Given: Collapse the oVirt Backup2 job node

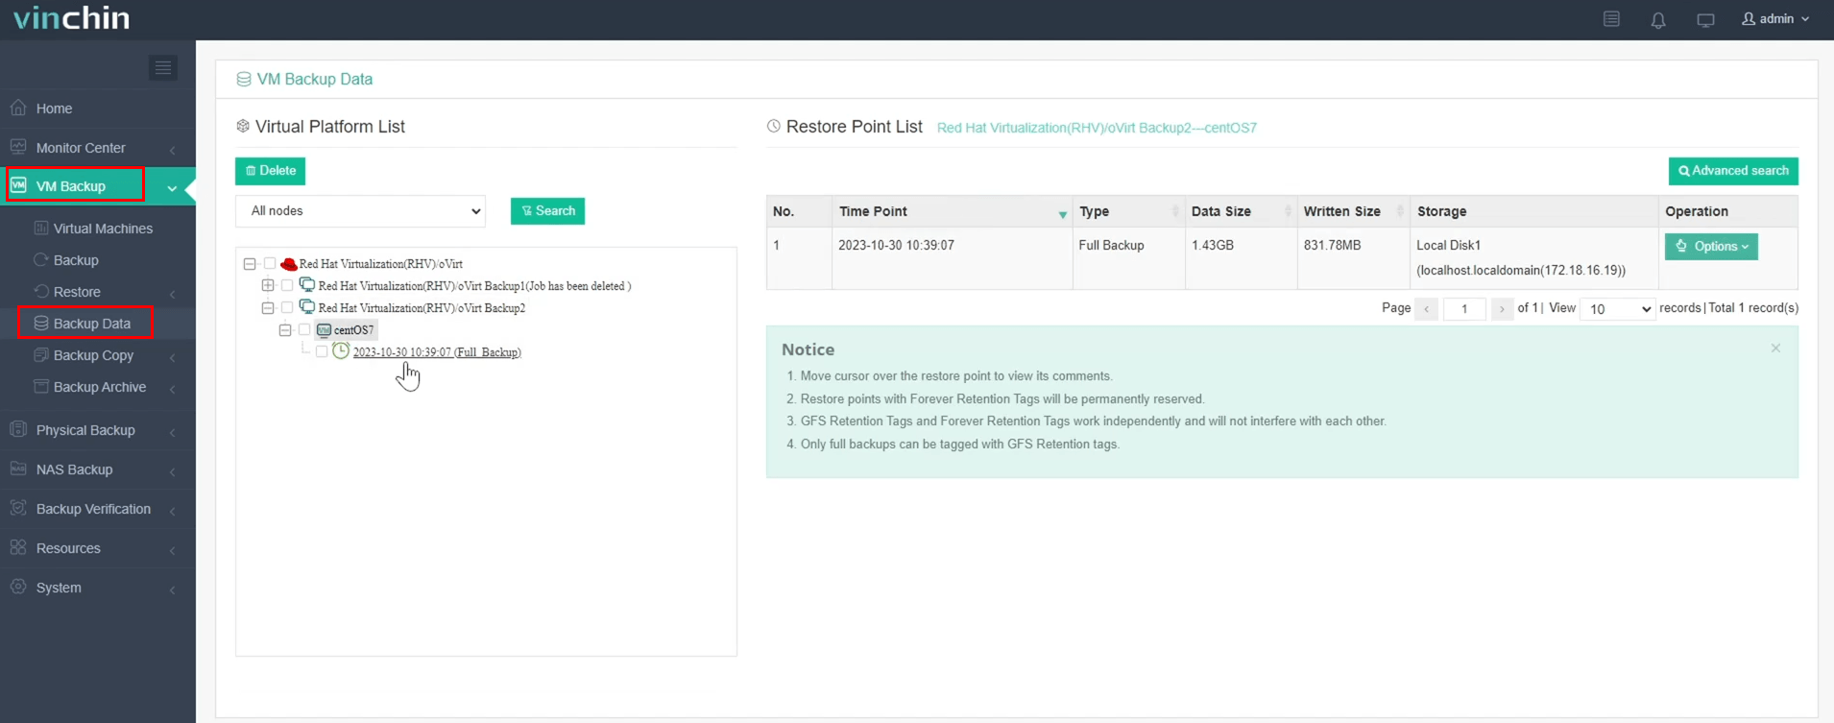Looking at the screenshot, I should tap(268, 308).
